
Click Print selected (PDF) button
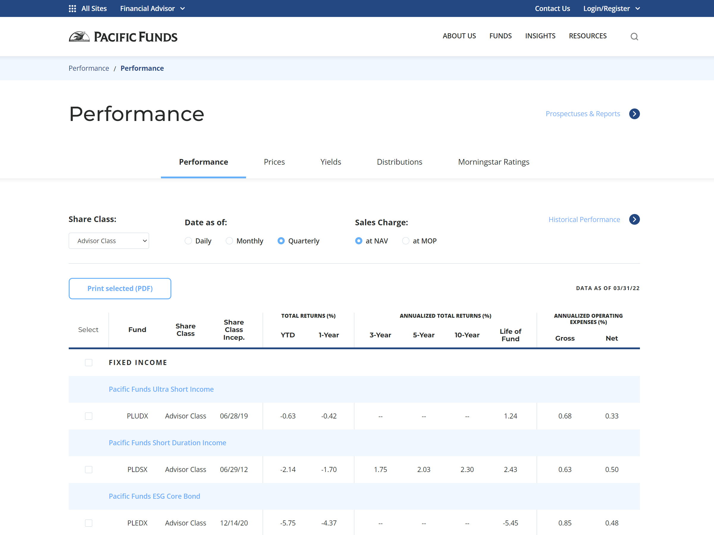pos(120,289)
